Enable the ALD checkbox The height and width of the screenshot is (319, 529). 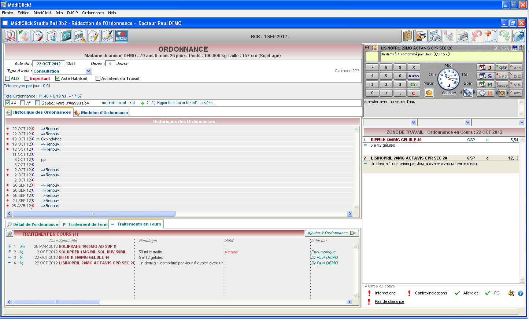[x=8, y=78]
